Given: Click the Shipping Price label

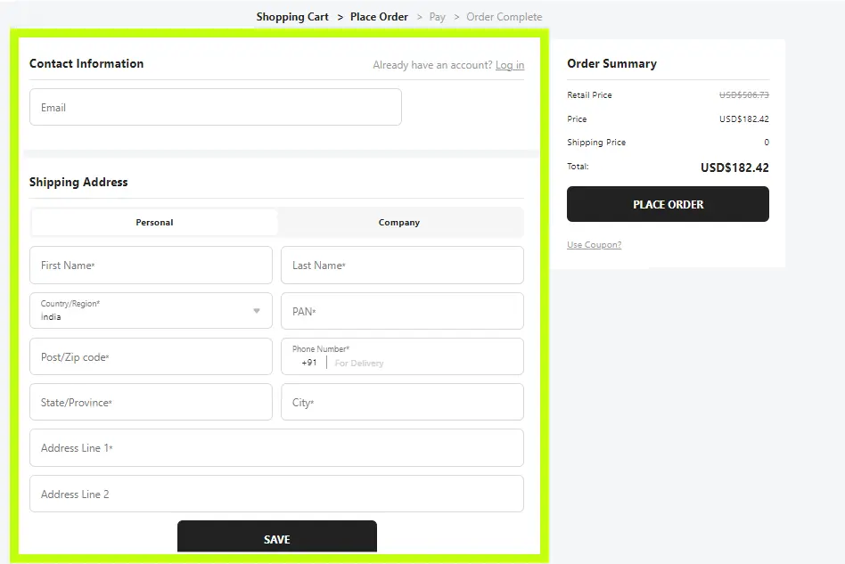Looking at the screenshot, I should point(596,143).
